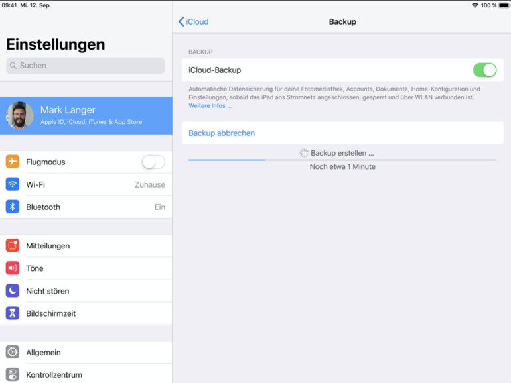Open Allgemein settings

[86, 352]
